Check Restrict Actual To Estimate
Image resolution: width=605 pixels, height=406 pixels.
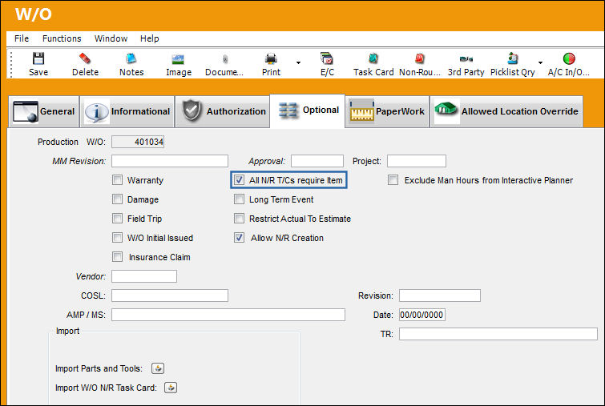240,219
